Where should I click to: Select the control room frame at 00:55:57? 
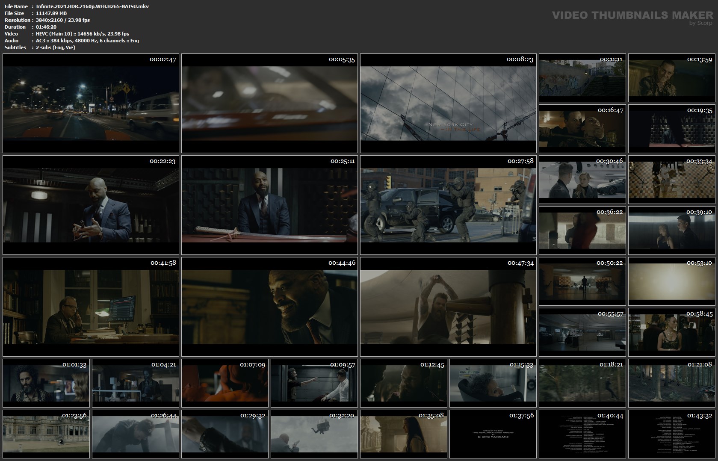[x=582, y=332]
